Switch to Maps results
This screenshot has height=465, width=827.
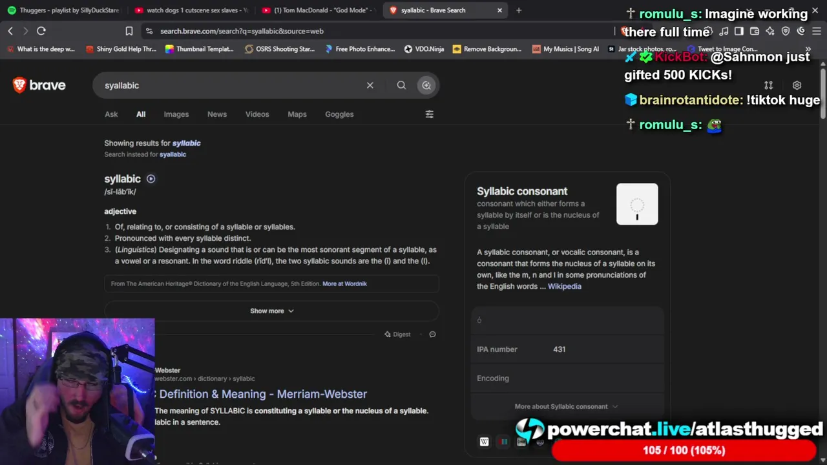297,114
